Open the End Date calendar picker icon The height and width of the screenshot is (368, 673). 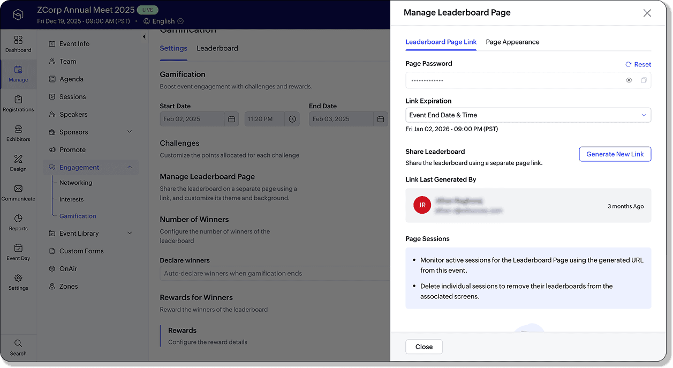pos(381,119)
